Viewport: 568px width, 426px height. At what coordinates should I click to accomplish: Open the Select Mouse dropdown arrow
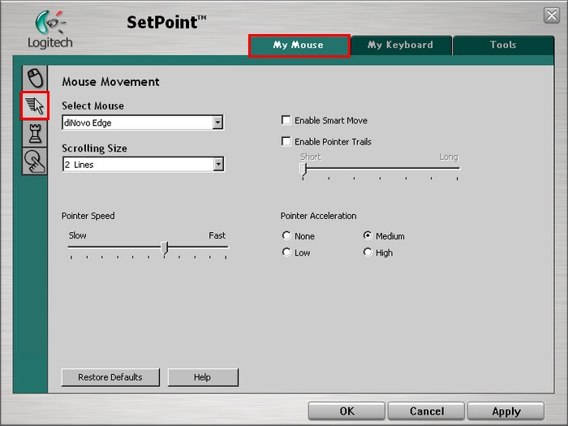click(217, 123)
